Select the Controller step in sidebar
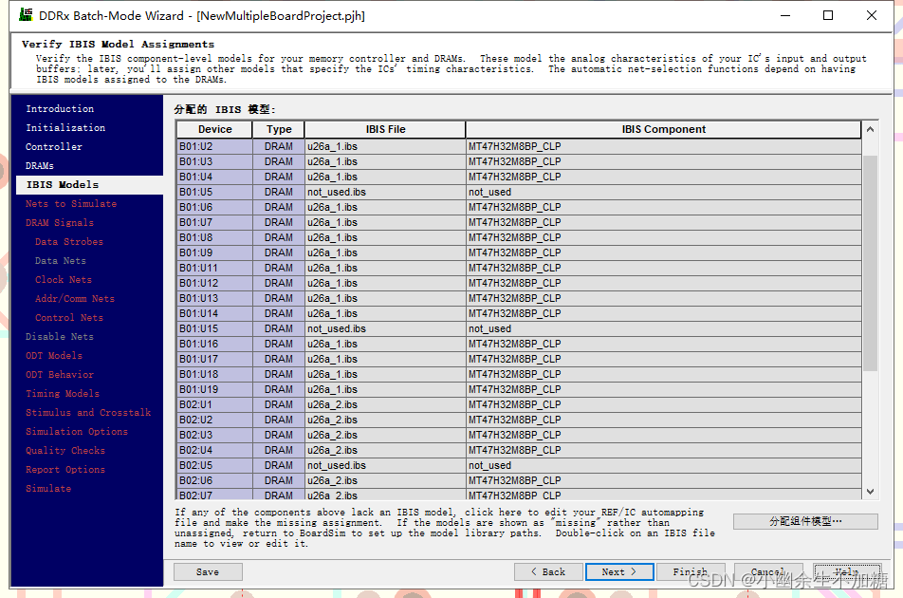This screenshot has width=903, height=598. 54,147
